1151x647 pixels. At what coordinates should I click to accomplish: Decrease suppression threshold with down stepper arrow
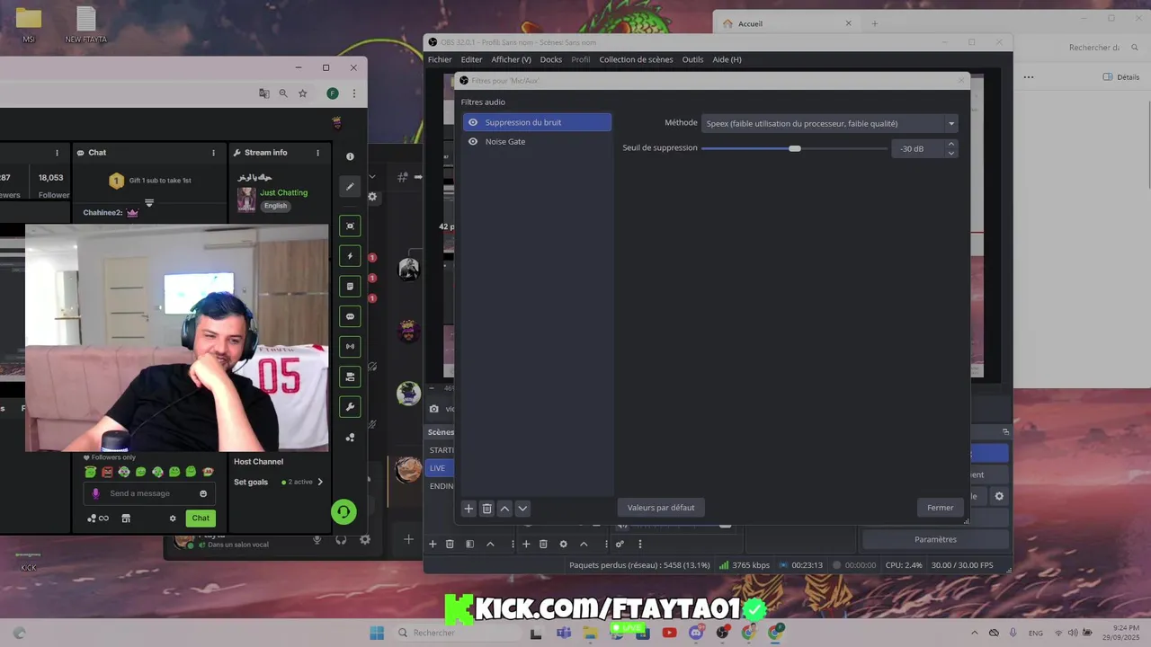point(951,153)
